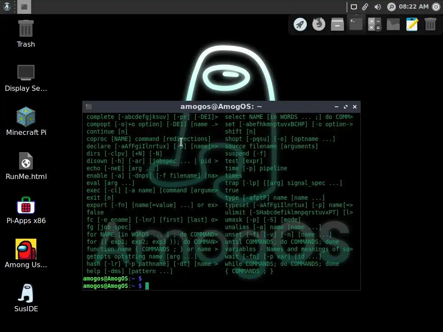Viewport: 443px width, 332px height.
Task: Open the magnifier search in the panel
Action: [391, 7]
